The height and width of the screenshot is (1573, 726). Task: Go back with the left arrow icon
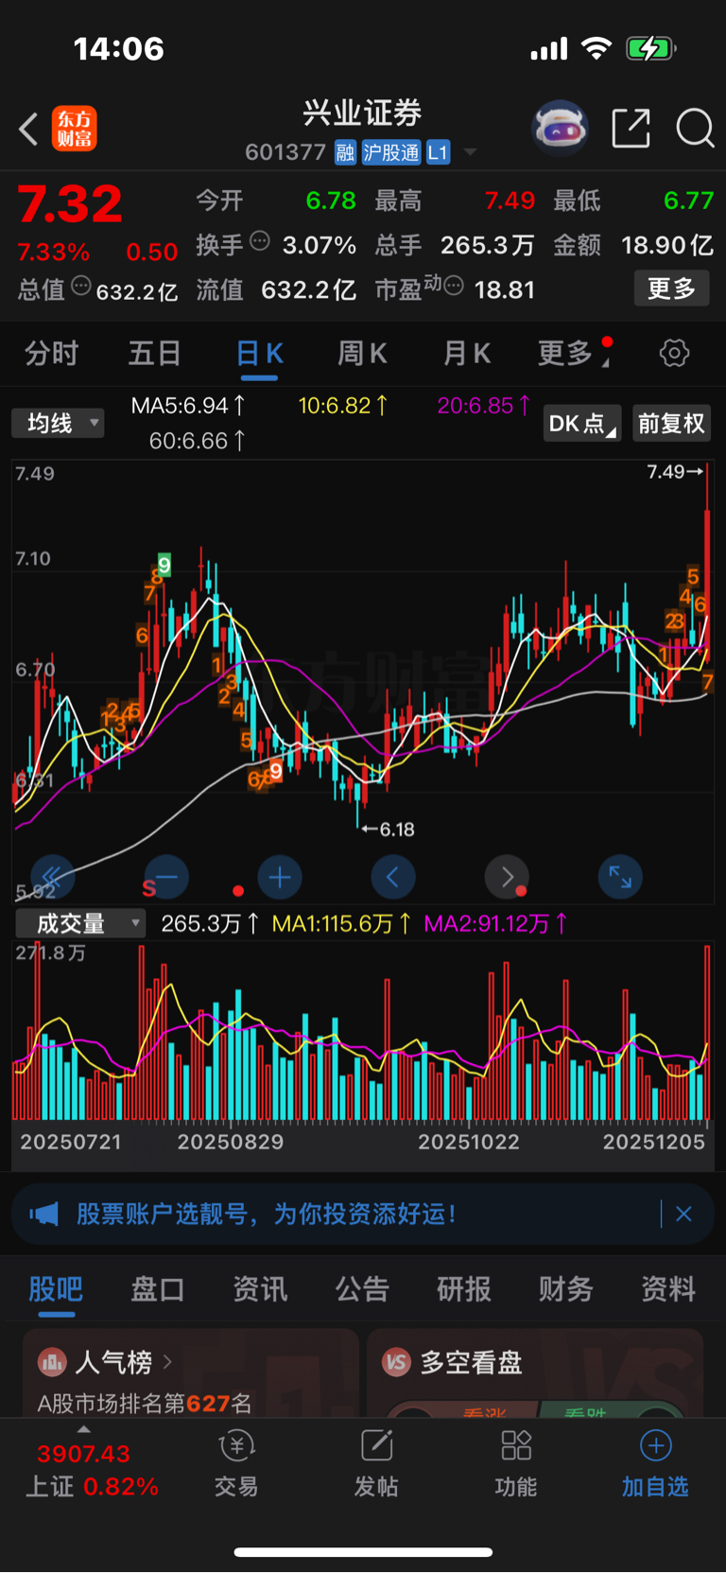(29, 129)
